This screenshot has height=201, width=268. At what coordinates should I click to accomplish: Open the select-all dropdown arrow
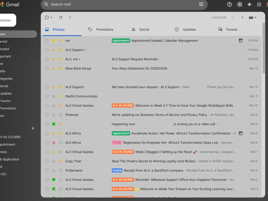pos(51,17)
